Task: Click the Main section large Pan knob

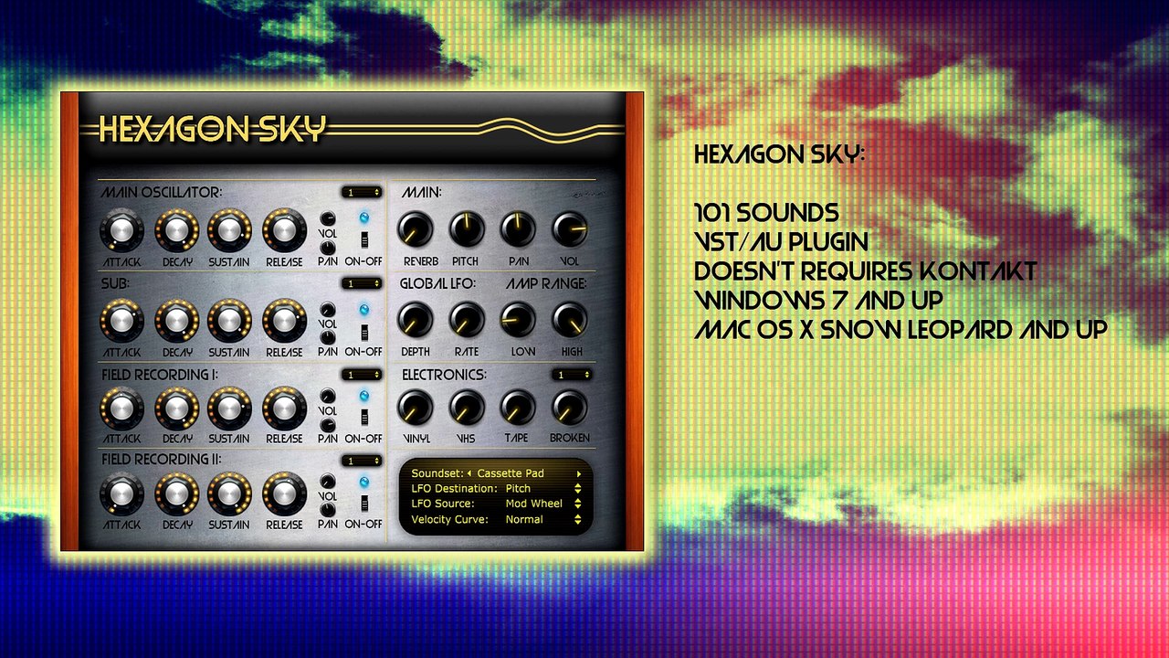Action: click(x=518, y=229)
